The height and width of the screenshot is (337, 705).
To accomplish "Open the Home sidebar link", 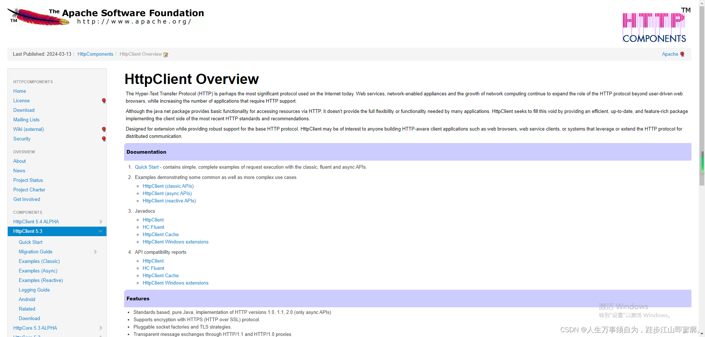I will (19, 91).
